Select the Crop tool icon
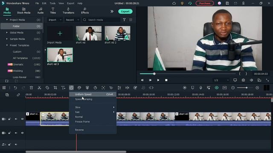 point(55,88)
